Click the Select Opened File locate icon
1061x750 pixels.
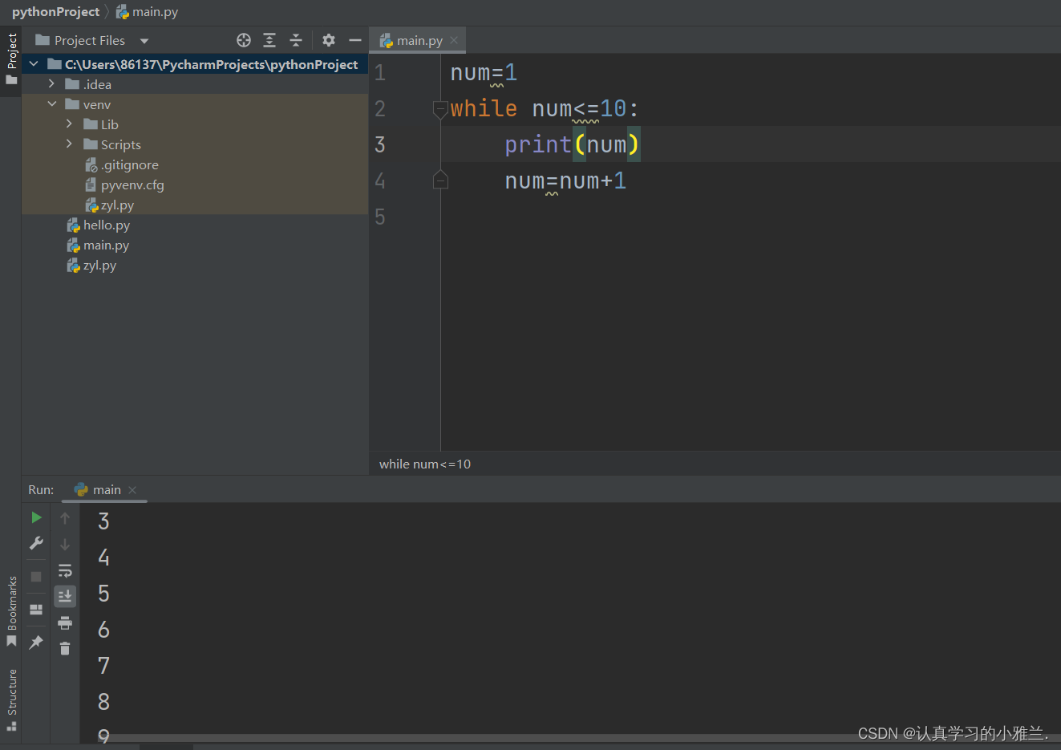click(x=244, y=40)
